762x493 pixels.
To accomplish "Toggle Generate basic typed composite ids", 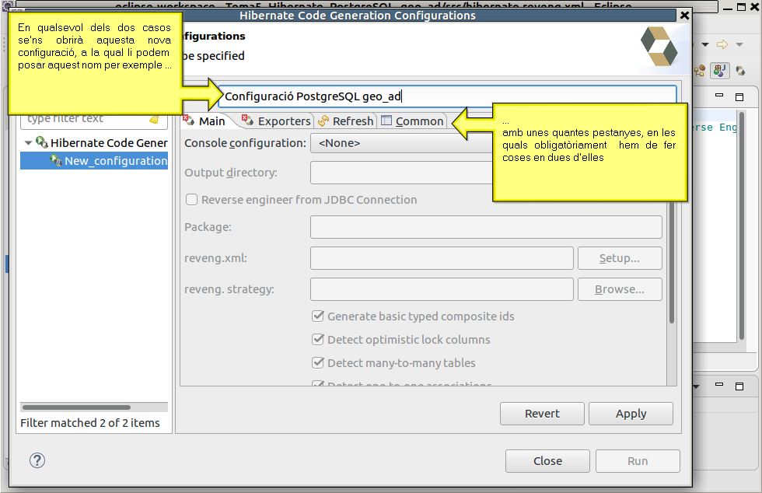I will pos(318,316).
